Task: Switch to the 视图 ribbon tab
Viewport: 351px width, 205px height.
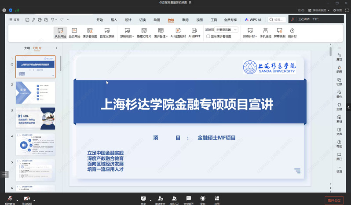Action: 199,20
